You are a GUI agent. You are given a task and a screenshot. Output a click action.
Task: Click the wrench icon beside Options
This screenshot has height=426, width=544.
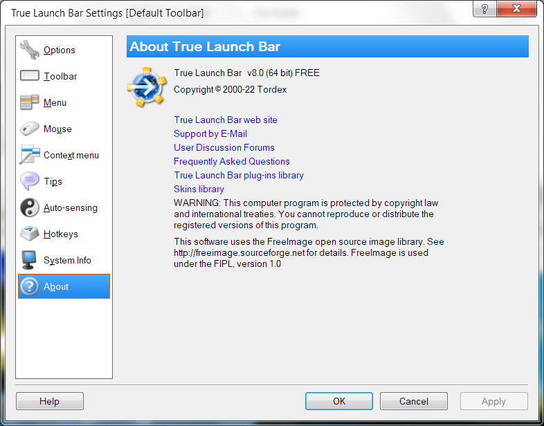[30, 50]
